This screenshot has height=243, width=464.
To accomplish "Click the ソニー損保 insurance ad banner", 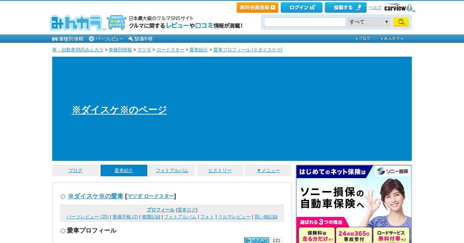I will coord(354,204).
